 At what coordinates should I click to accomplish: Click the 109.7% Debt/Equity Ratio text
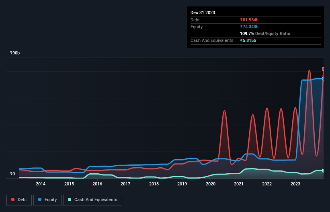(265, 33)
